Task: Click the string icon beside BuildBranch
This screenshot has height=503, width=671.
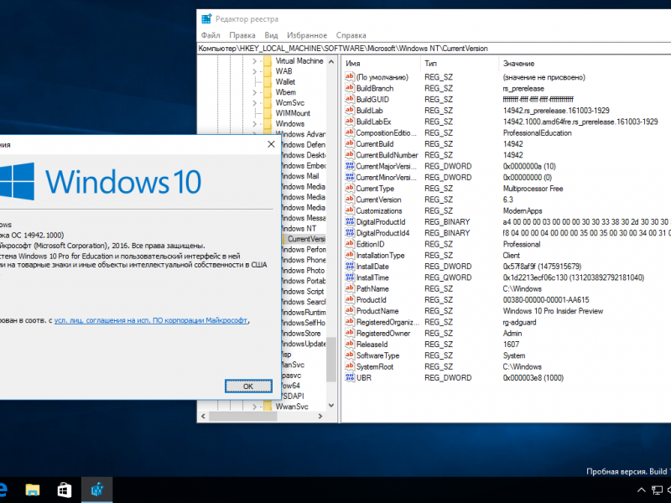Action: (350, 88)
